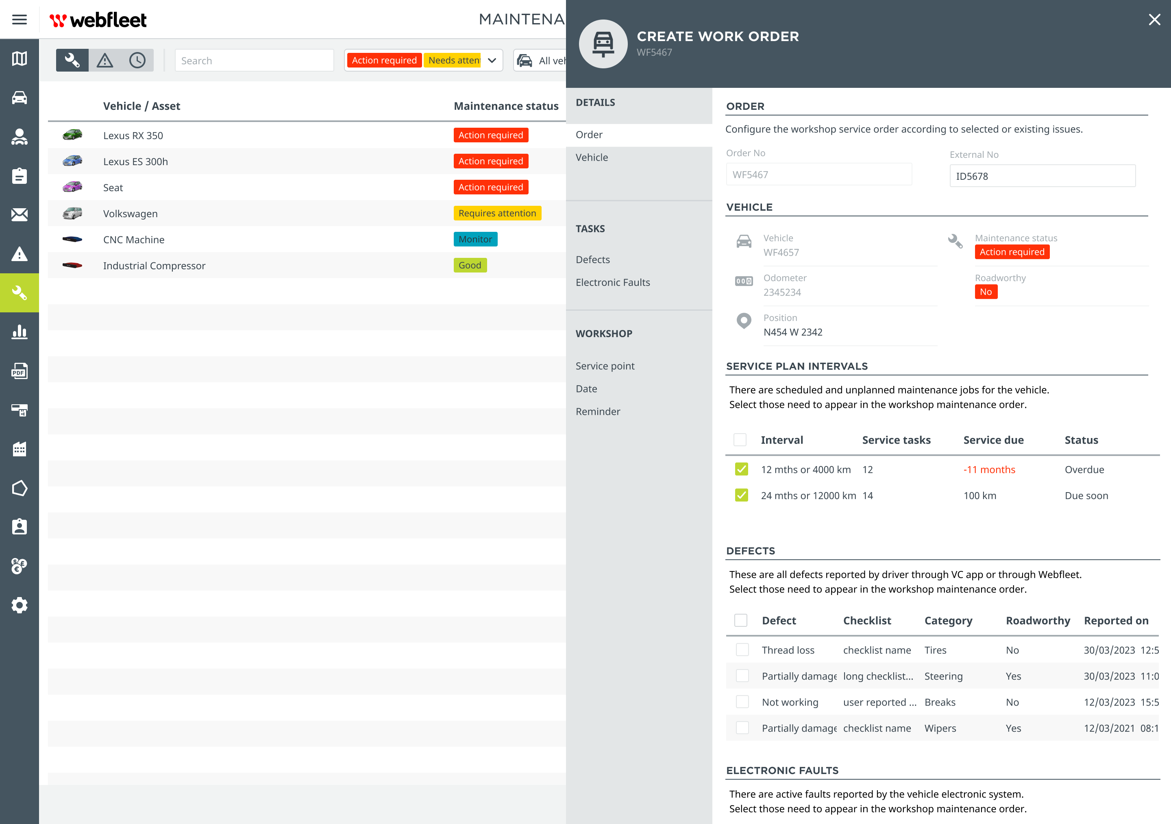Select Service point under Workshop
This screenshot has height=824, width=1171.
click(x=605, y=366)
